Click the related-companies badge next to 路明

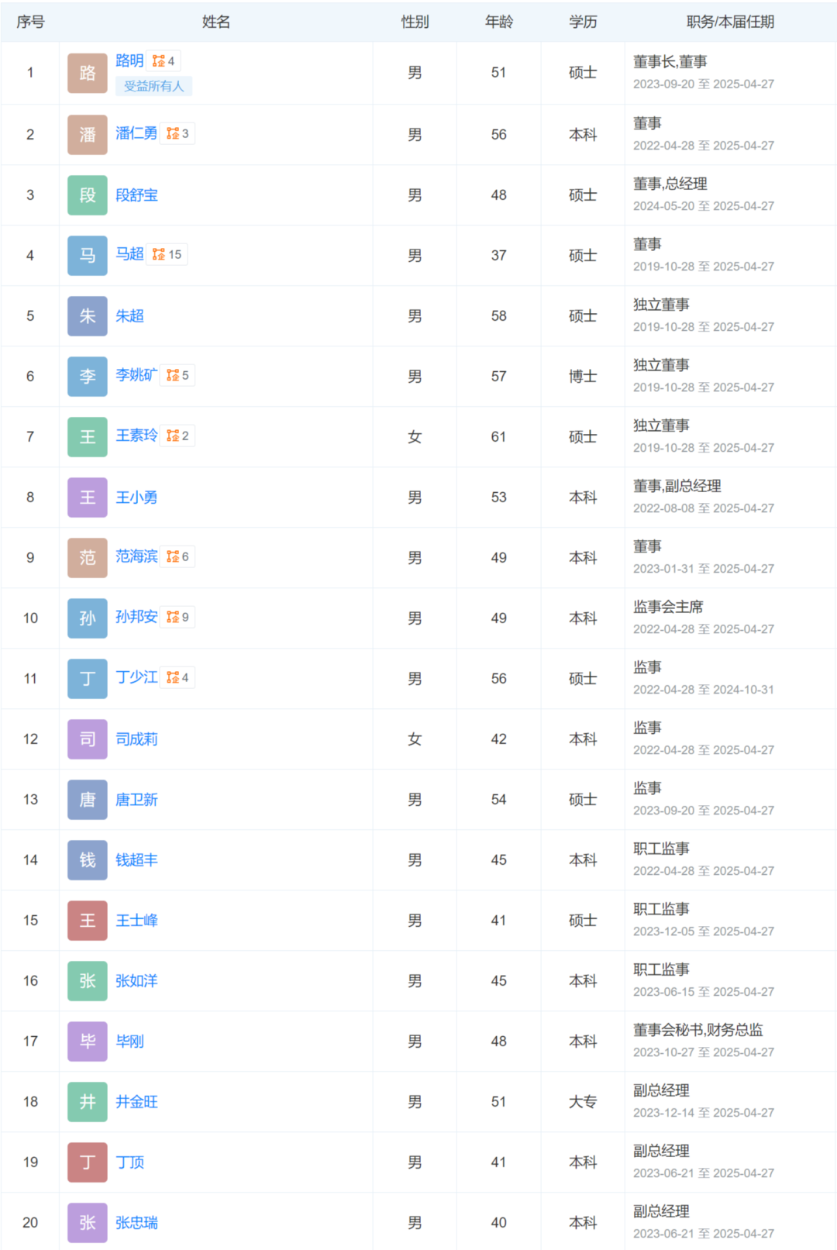[164, 61]
